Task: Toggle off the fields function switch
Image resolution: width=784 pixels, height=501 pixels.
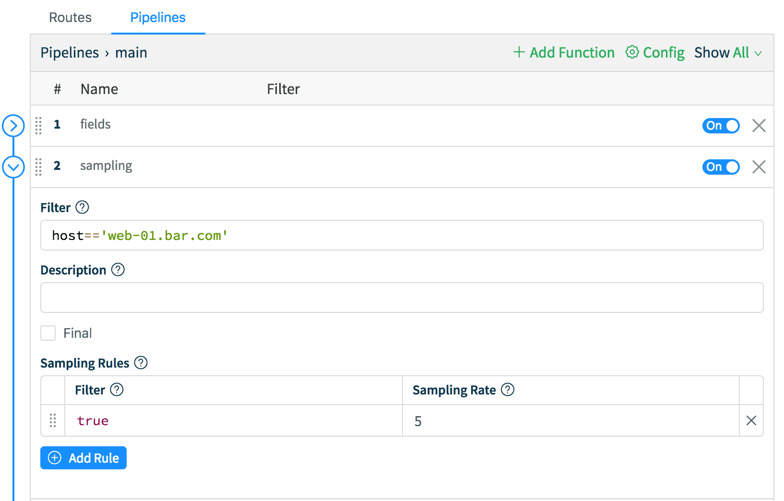Action: click(721, 126)
